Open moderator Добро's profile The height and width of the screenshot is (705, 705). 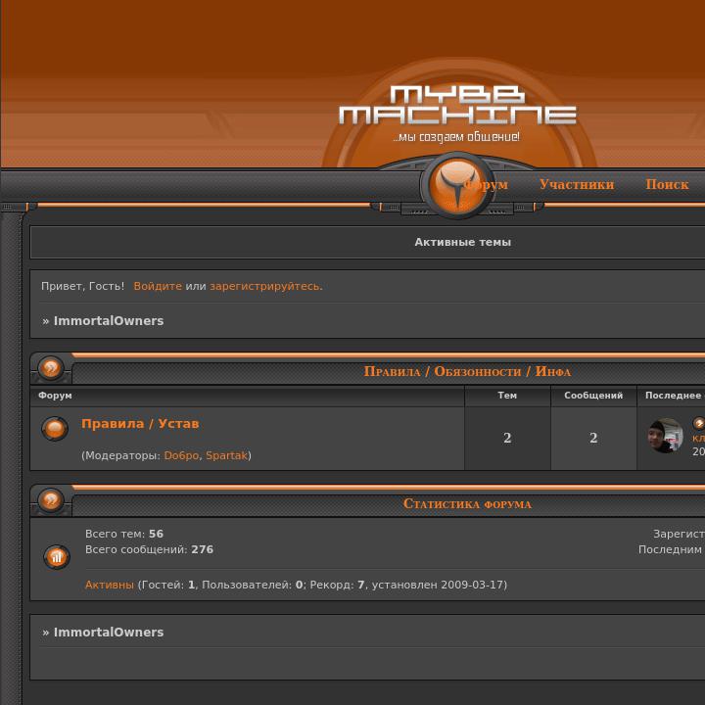[182, 455]
